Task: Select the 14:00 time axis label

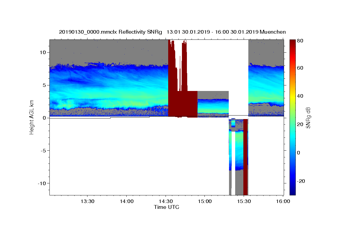Action: click(126, 202)
